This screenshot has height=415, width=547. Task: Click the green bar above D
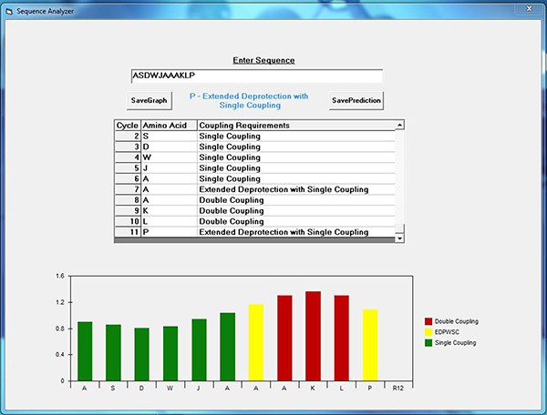pos(141,354)
